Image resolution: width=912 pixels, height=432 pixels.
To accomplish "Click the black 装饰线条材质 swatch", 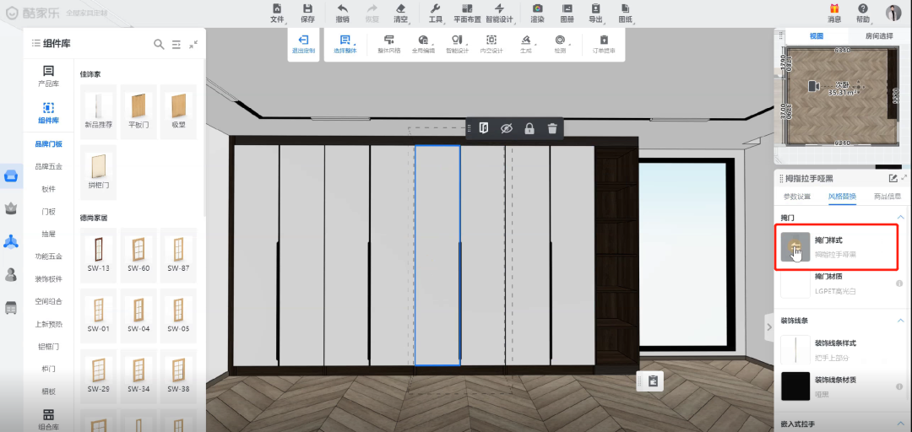I will click(795, 386).
